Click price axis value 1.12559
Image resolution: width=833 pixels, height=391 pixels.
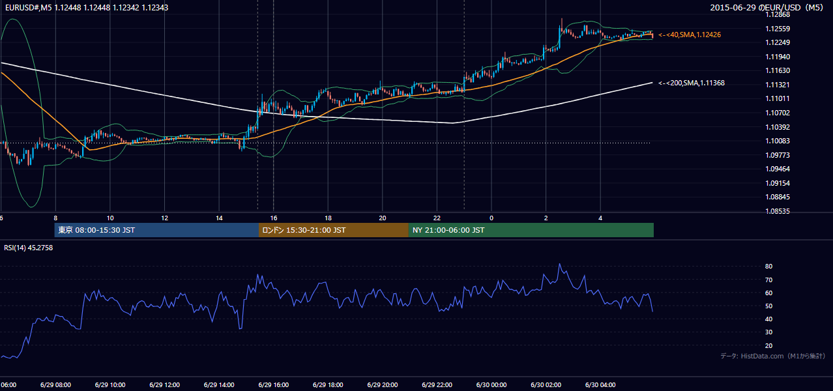[778, 29]
